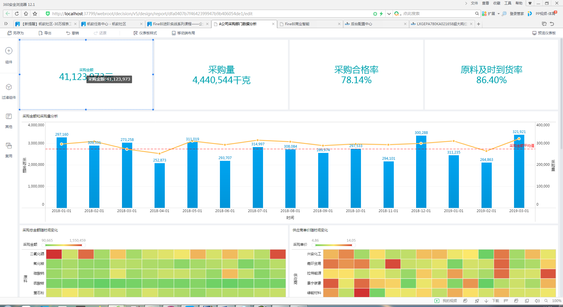Export the dashboard via 导出

[x=45, y=33]
